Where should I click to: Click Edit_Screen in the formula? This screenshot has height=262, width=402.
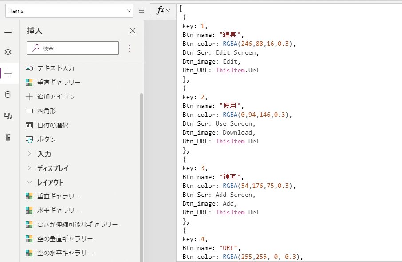[236, 52]
